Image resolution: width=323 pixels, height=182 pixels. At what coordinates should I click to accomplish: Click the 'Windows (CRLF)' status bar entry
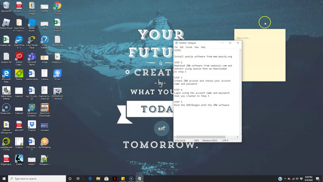[x=210, y=141]
